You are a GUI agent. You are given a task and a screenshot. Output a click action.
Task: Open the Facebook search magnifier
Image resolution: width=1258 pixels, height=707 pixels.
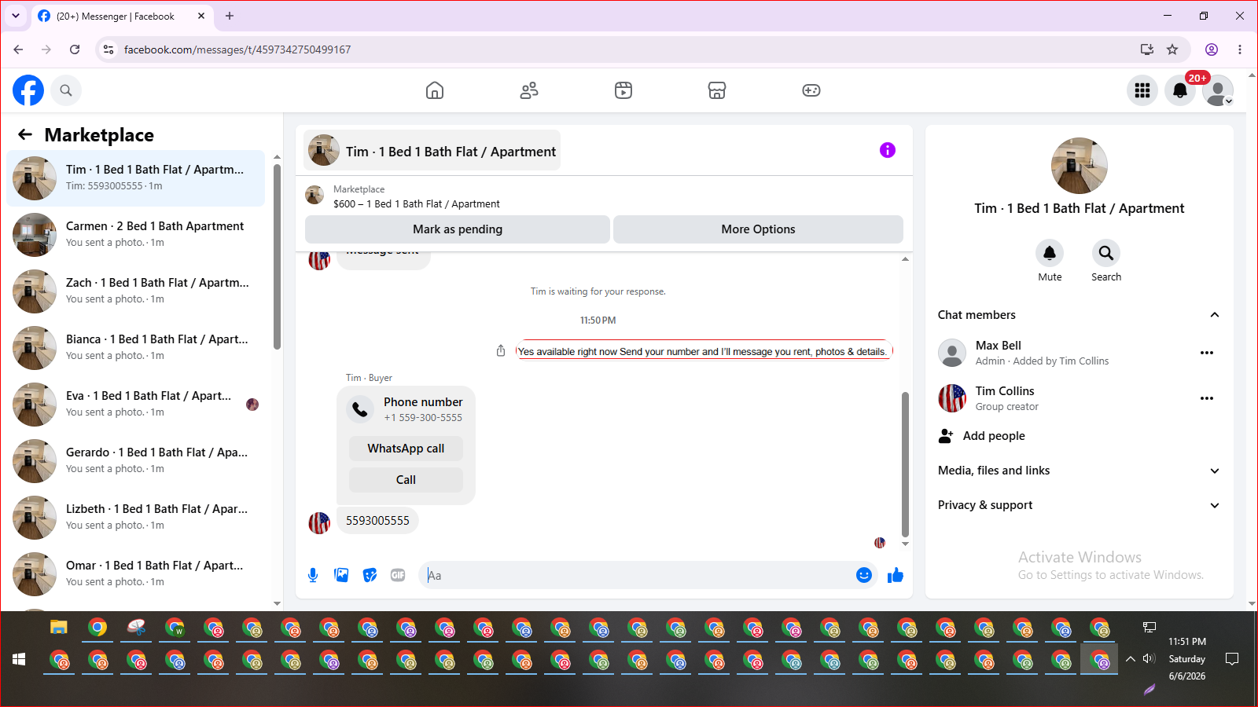pos(66,90)
